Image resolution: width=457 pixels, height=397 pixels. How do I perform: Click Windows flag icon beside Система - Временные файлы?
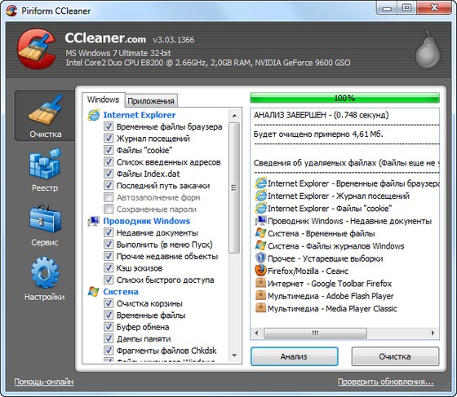(x=260, y=233)
